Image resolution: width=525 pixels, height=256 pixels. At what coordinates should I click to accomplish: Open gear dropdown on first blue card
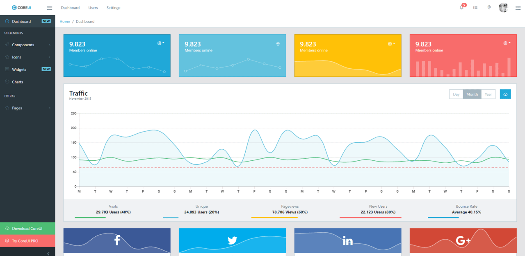[160, 43]
